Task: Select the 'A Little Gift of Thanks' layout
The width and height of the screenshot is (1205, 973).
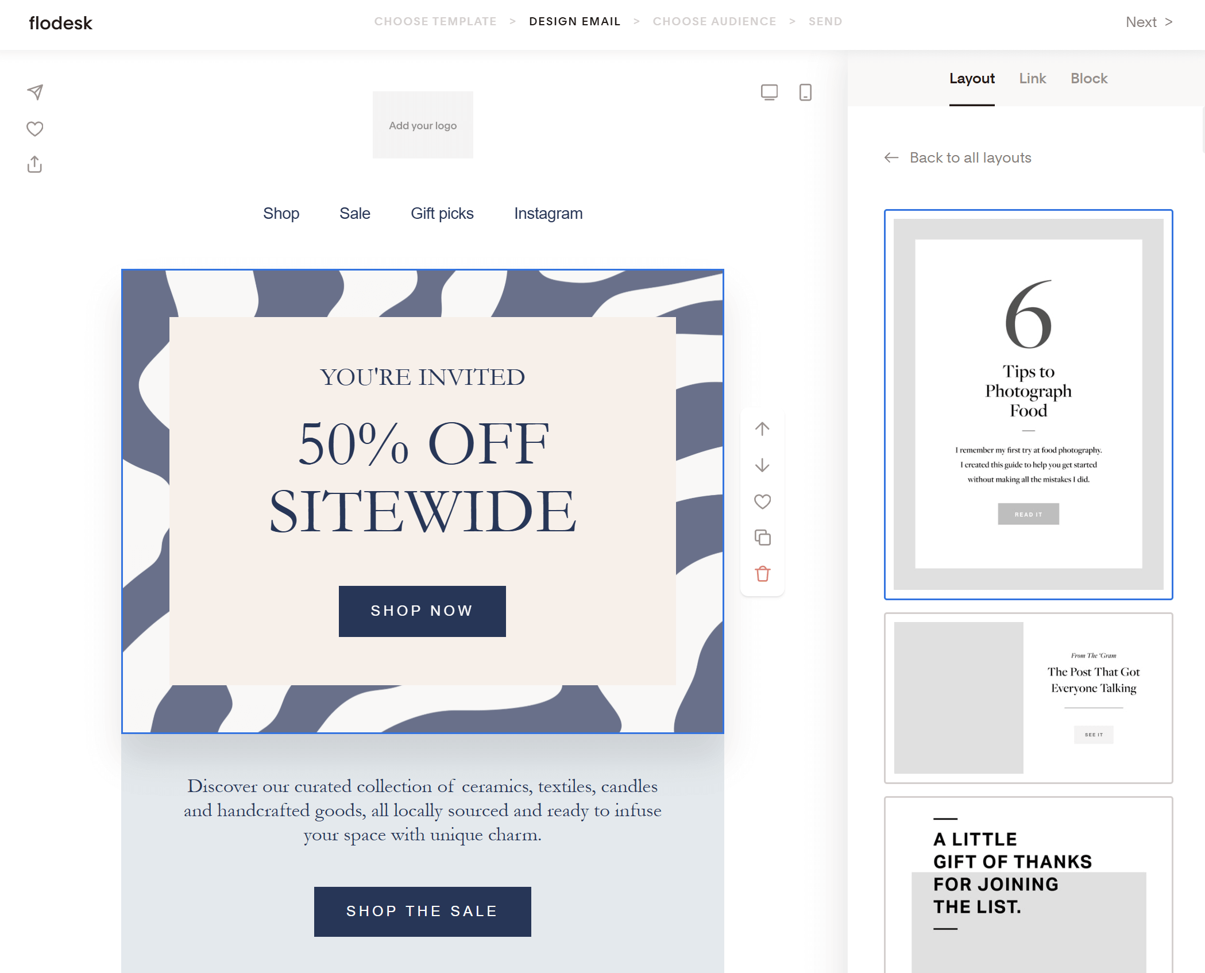Action: click(1028, 879)
